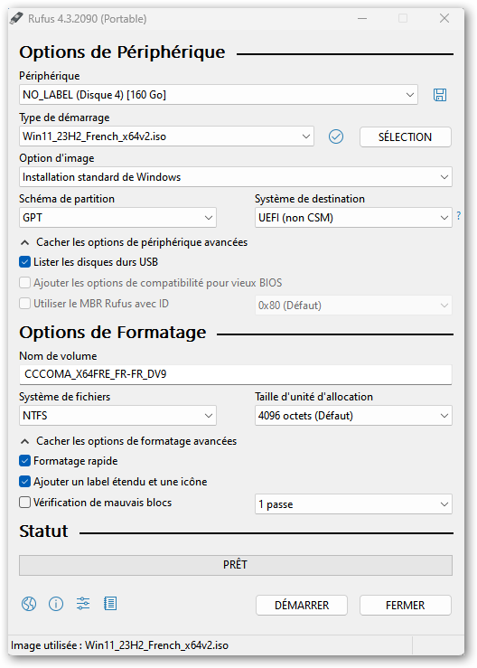The image size is (477, 668).
Task: Open the Schéma de partition GPT dropdown
Action: click(117, 218)
